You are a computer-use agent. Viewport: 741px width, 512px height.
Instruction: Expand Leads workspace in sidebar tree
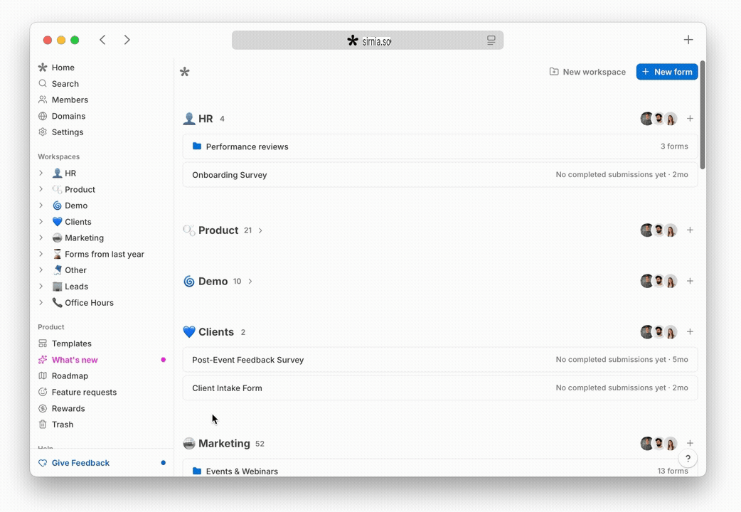coord(41,286)
